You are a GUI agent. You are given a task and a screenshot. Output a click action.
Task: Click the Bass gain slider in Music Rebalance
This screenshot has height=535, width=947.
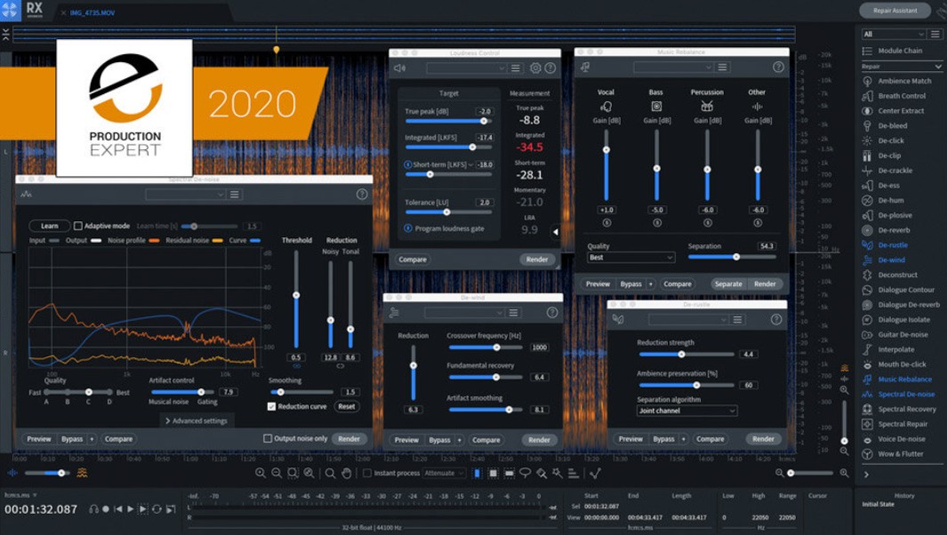656,164
